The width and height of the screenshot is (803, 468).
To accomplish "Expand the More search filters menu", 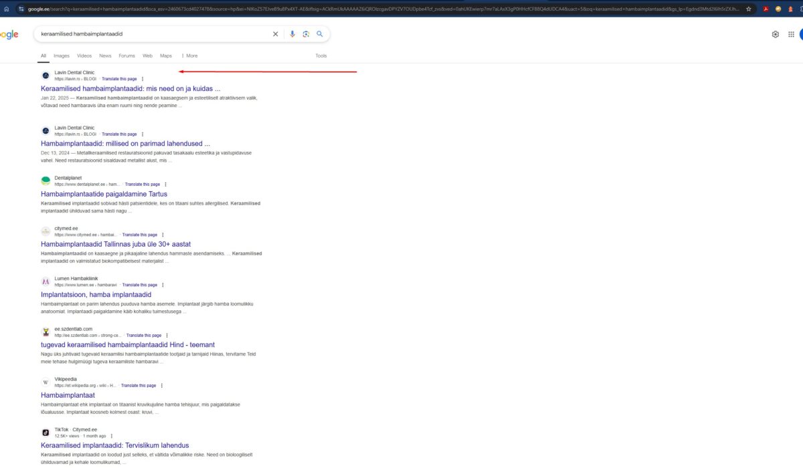I will 189,55.
